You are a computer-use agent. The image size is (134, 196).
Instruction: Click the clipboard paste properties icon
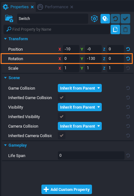point(125,29)
